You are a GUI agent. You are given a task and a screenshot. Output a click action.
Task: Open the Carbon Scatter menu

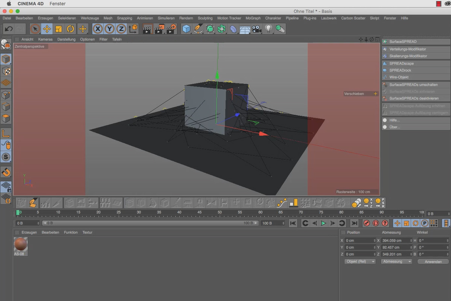pyautogui.click(x=353, y=18)
